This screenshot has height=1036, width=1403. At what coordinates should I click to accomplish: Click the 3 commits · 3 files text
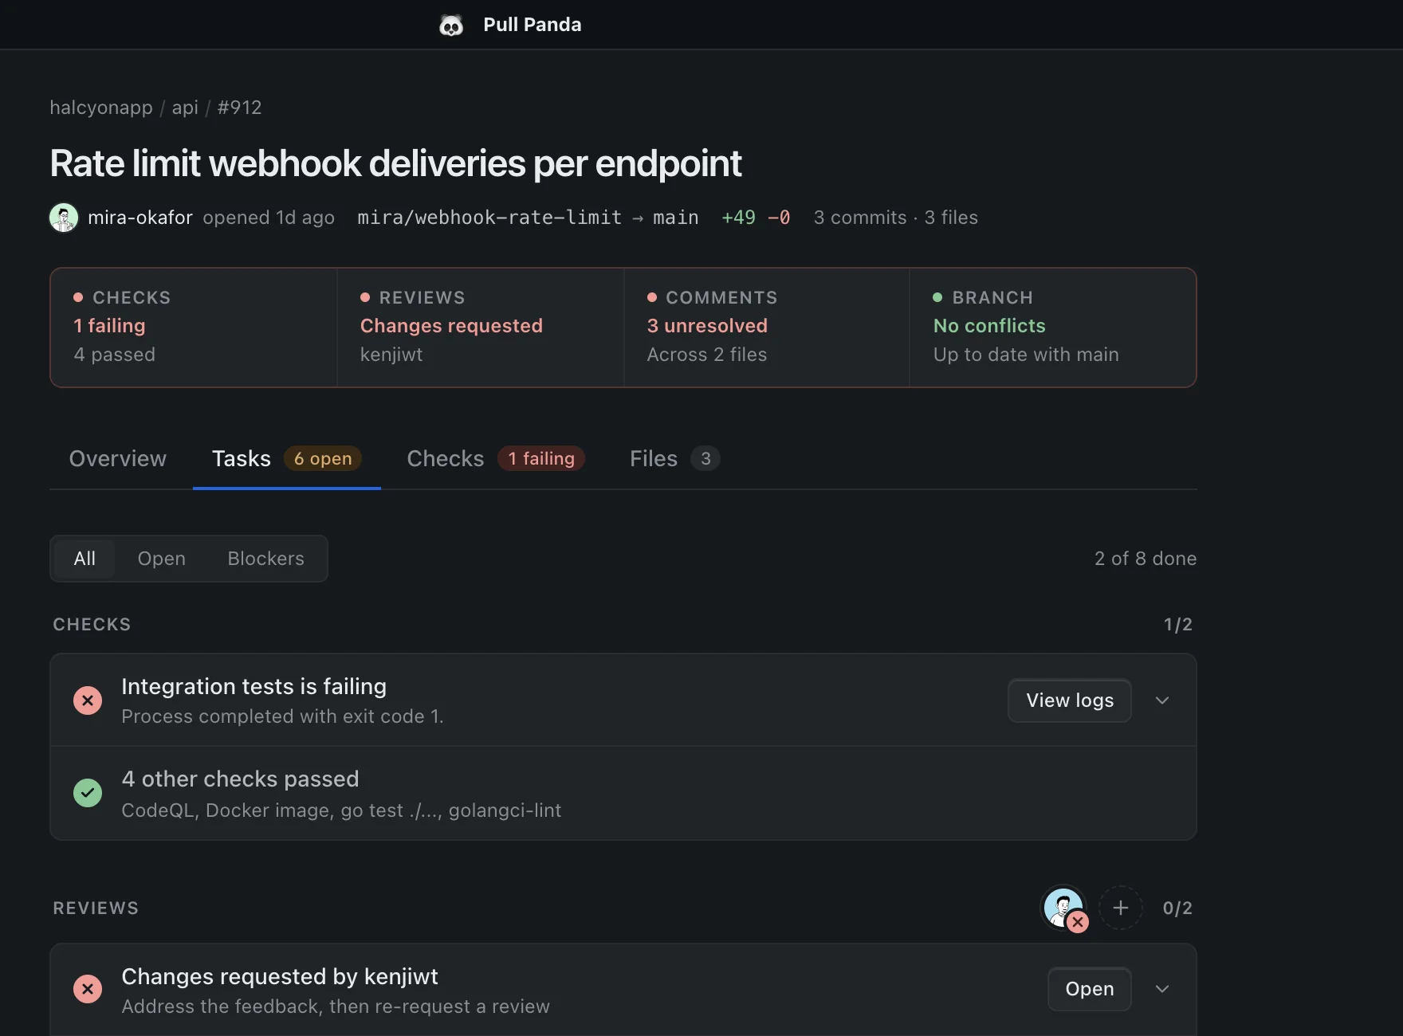coord(896,218)
